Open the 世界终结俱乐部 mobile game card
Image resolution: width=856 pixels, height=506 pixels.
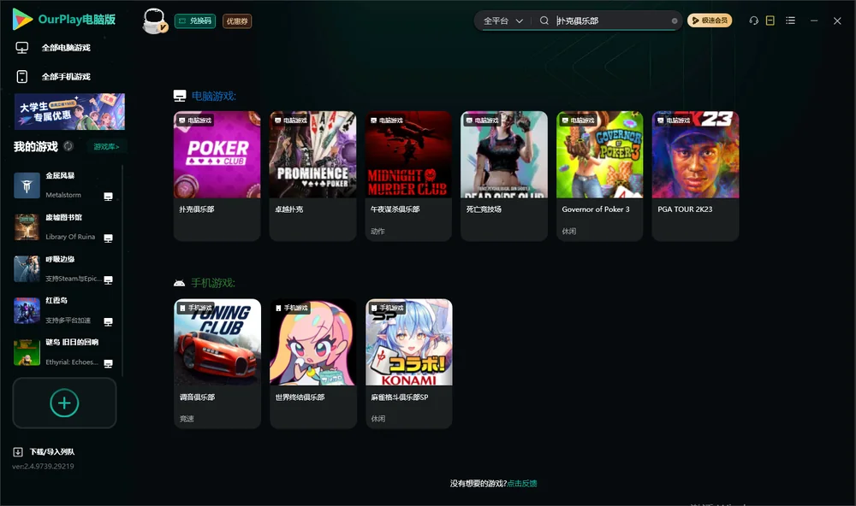[312, 363]
